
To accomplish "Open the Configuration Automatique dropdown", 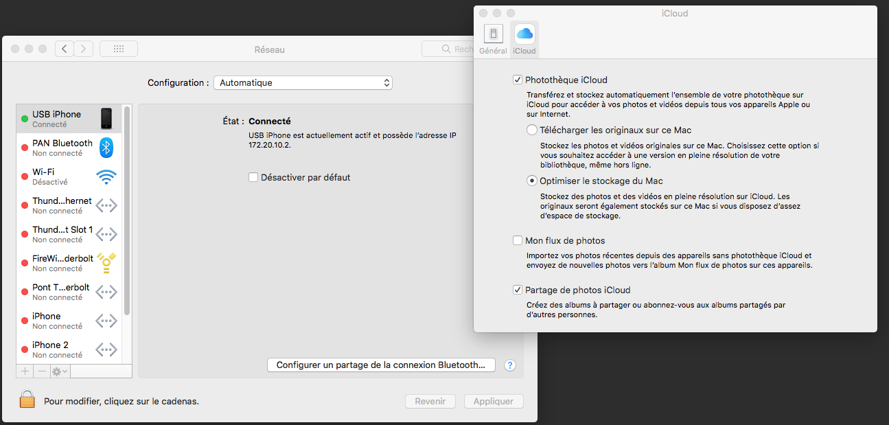I will click(x=303, y=82).
